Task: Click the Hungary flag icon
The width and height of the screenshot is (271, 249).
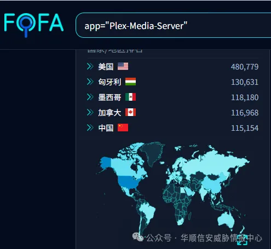Action: tap(130, 82)
